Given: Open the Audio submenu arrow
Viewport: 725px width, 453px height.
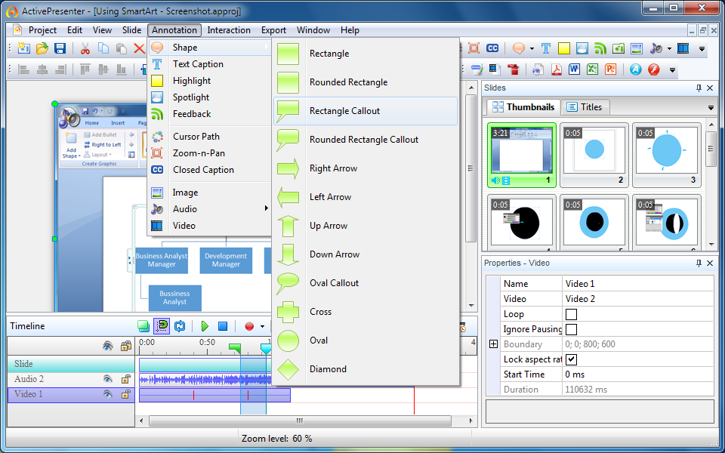Looking at the screenshot, I should pyautogui.click(x=265, y=209).
